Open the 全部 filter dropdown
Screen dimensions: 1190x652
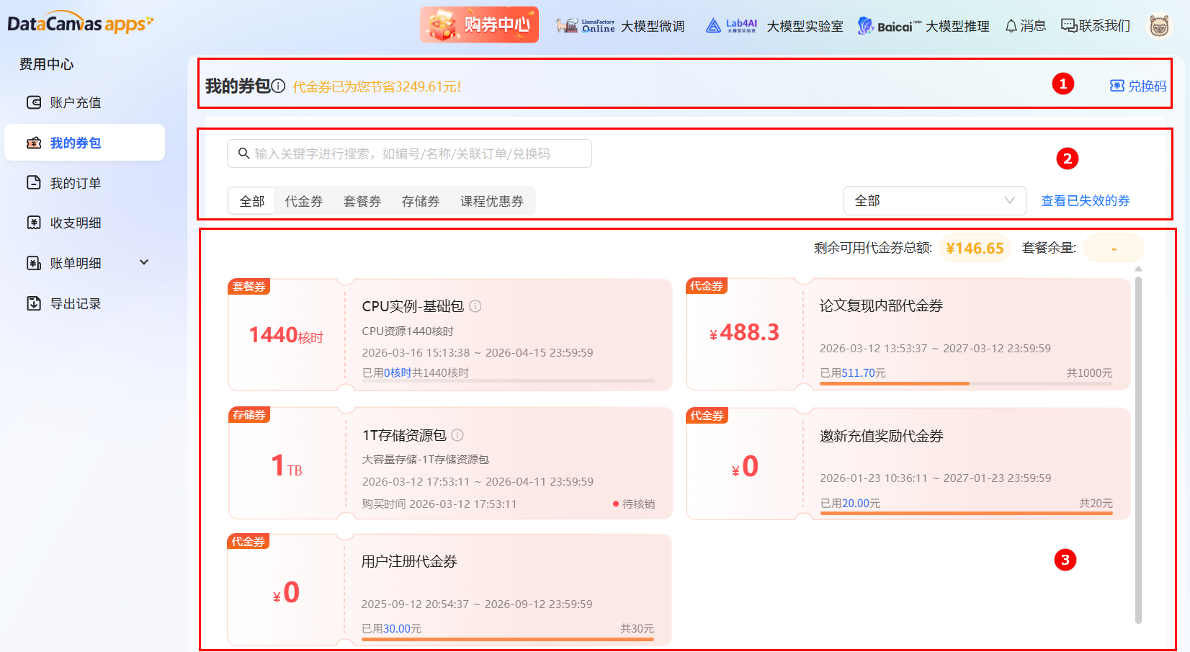[934, 200]
